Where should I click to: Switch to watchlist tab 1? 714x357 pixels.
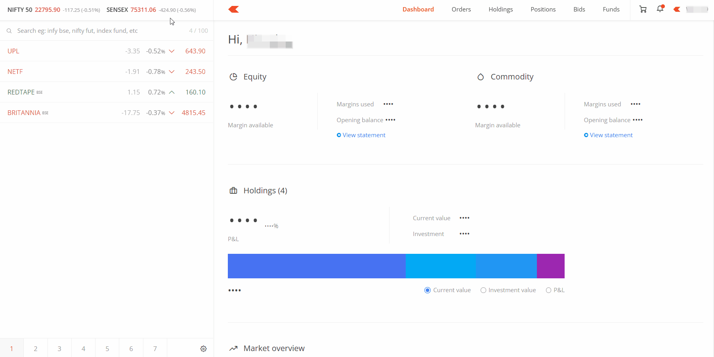(x=12, y=348)
